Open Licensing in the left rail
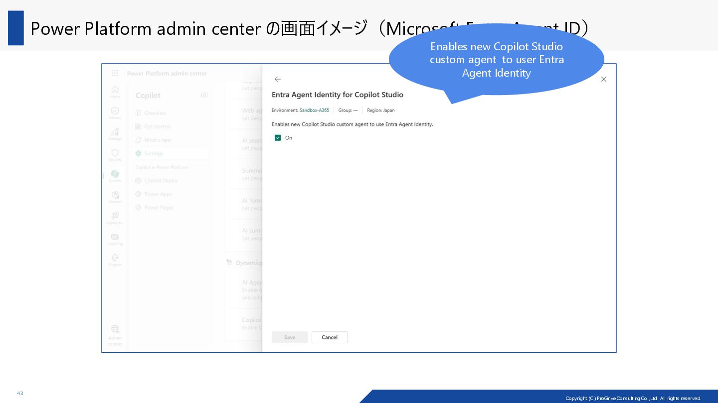This screenshot has height=403, width=718. point(115,239)
